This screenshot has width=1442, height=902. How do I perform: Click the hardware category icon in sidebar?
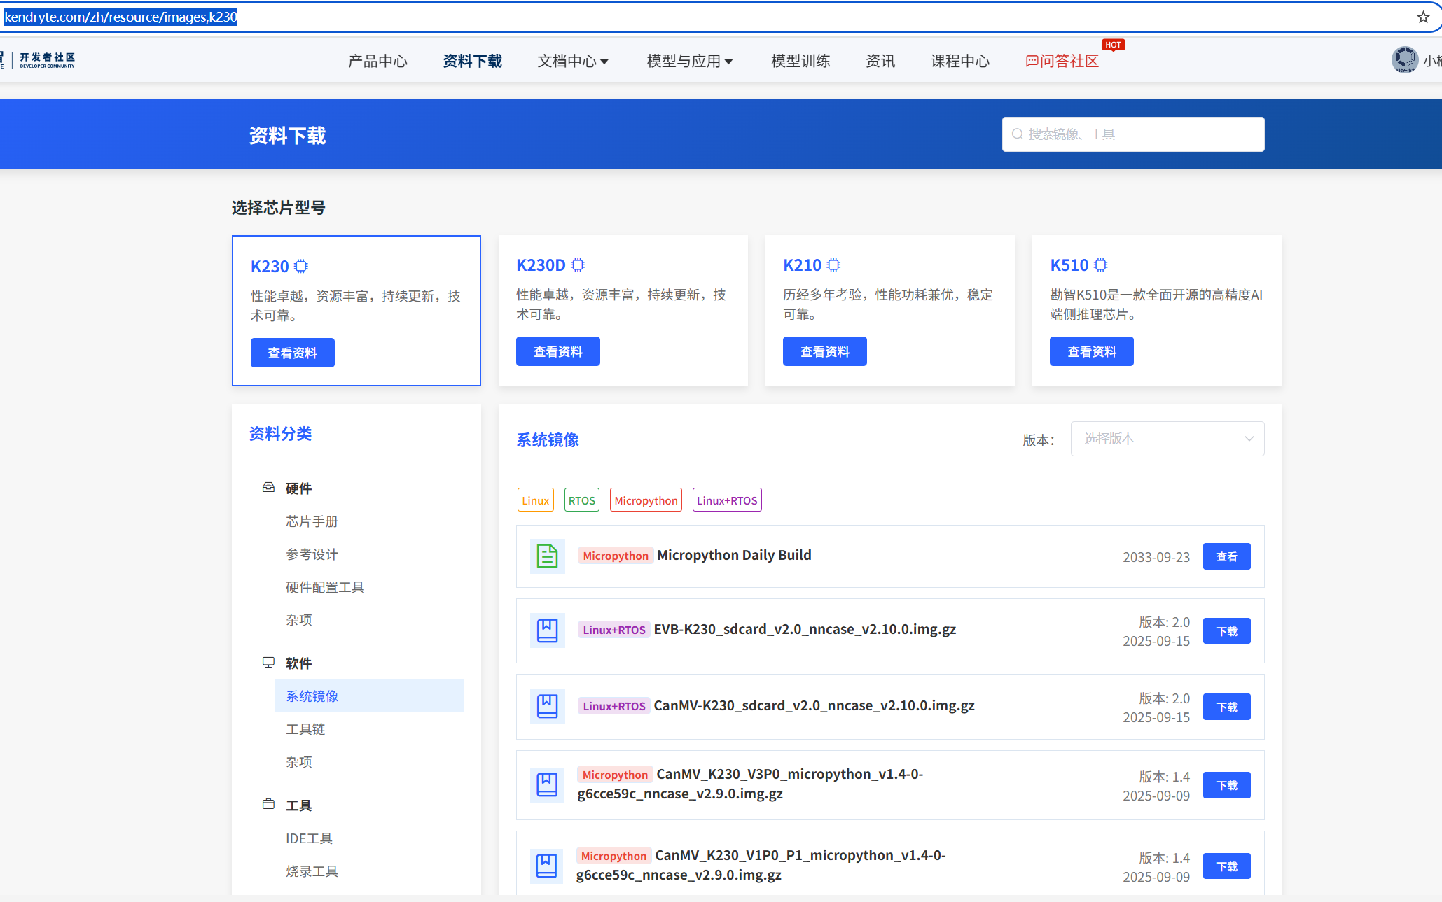click(268, 488)
